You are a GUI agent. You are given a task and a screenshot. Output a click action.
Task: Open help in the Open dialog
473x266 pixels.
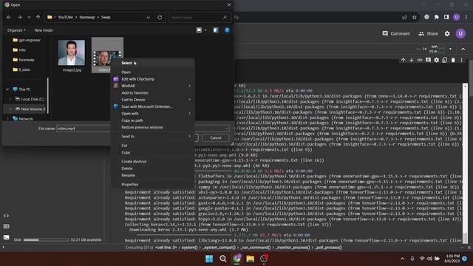pos(227,30)
